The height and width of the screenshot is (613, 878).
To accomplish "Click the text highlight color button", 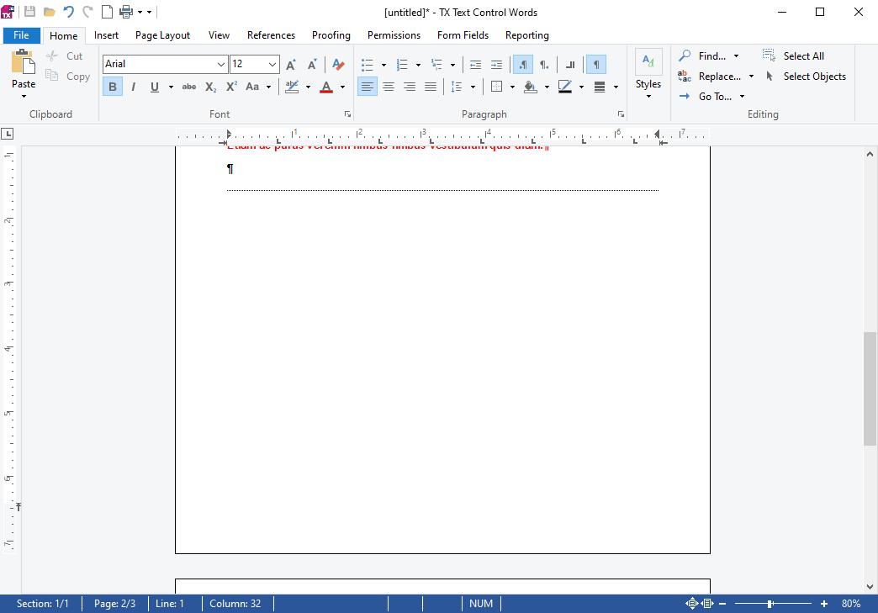I will click(x=292, y=87).
